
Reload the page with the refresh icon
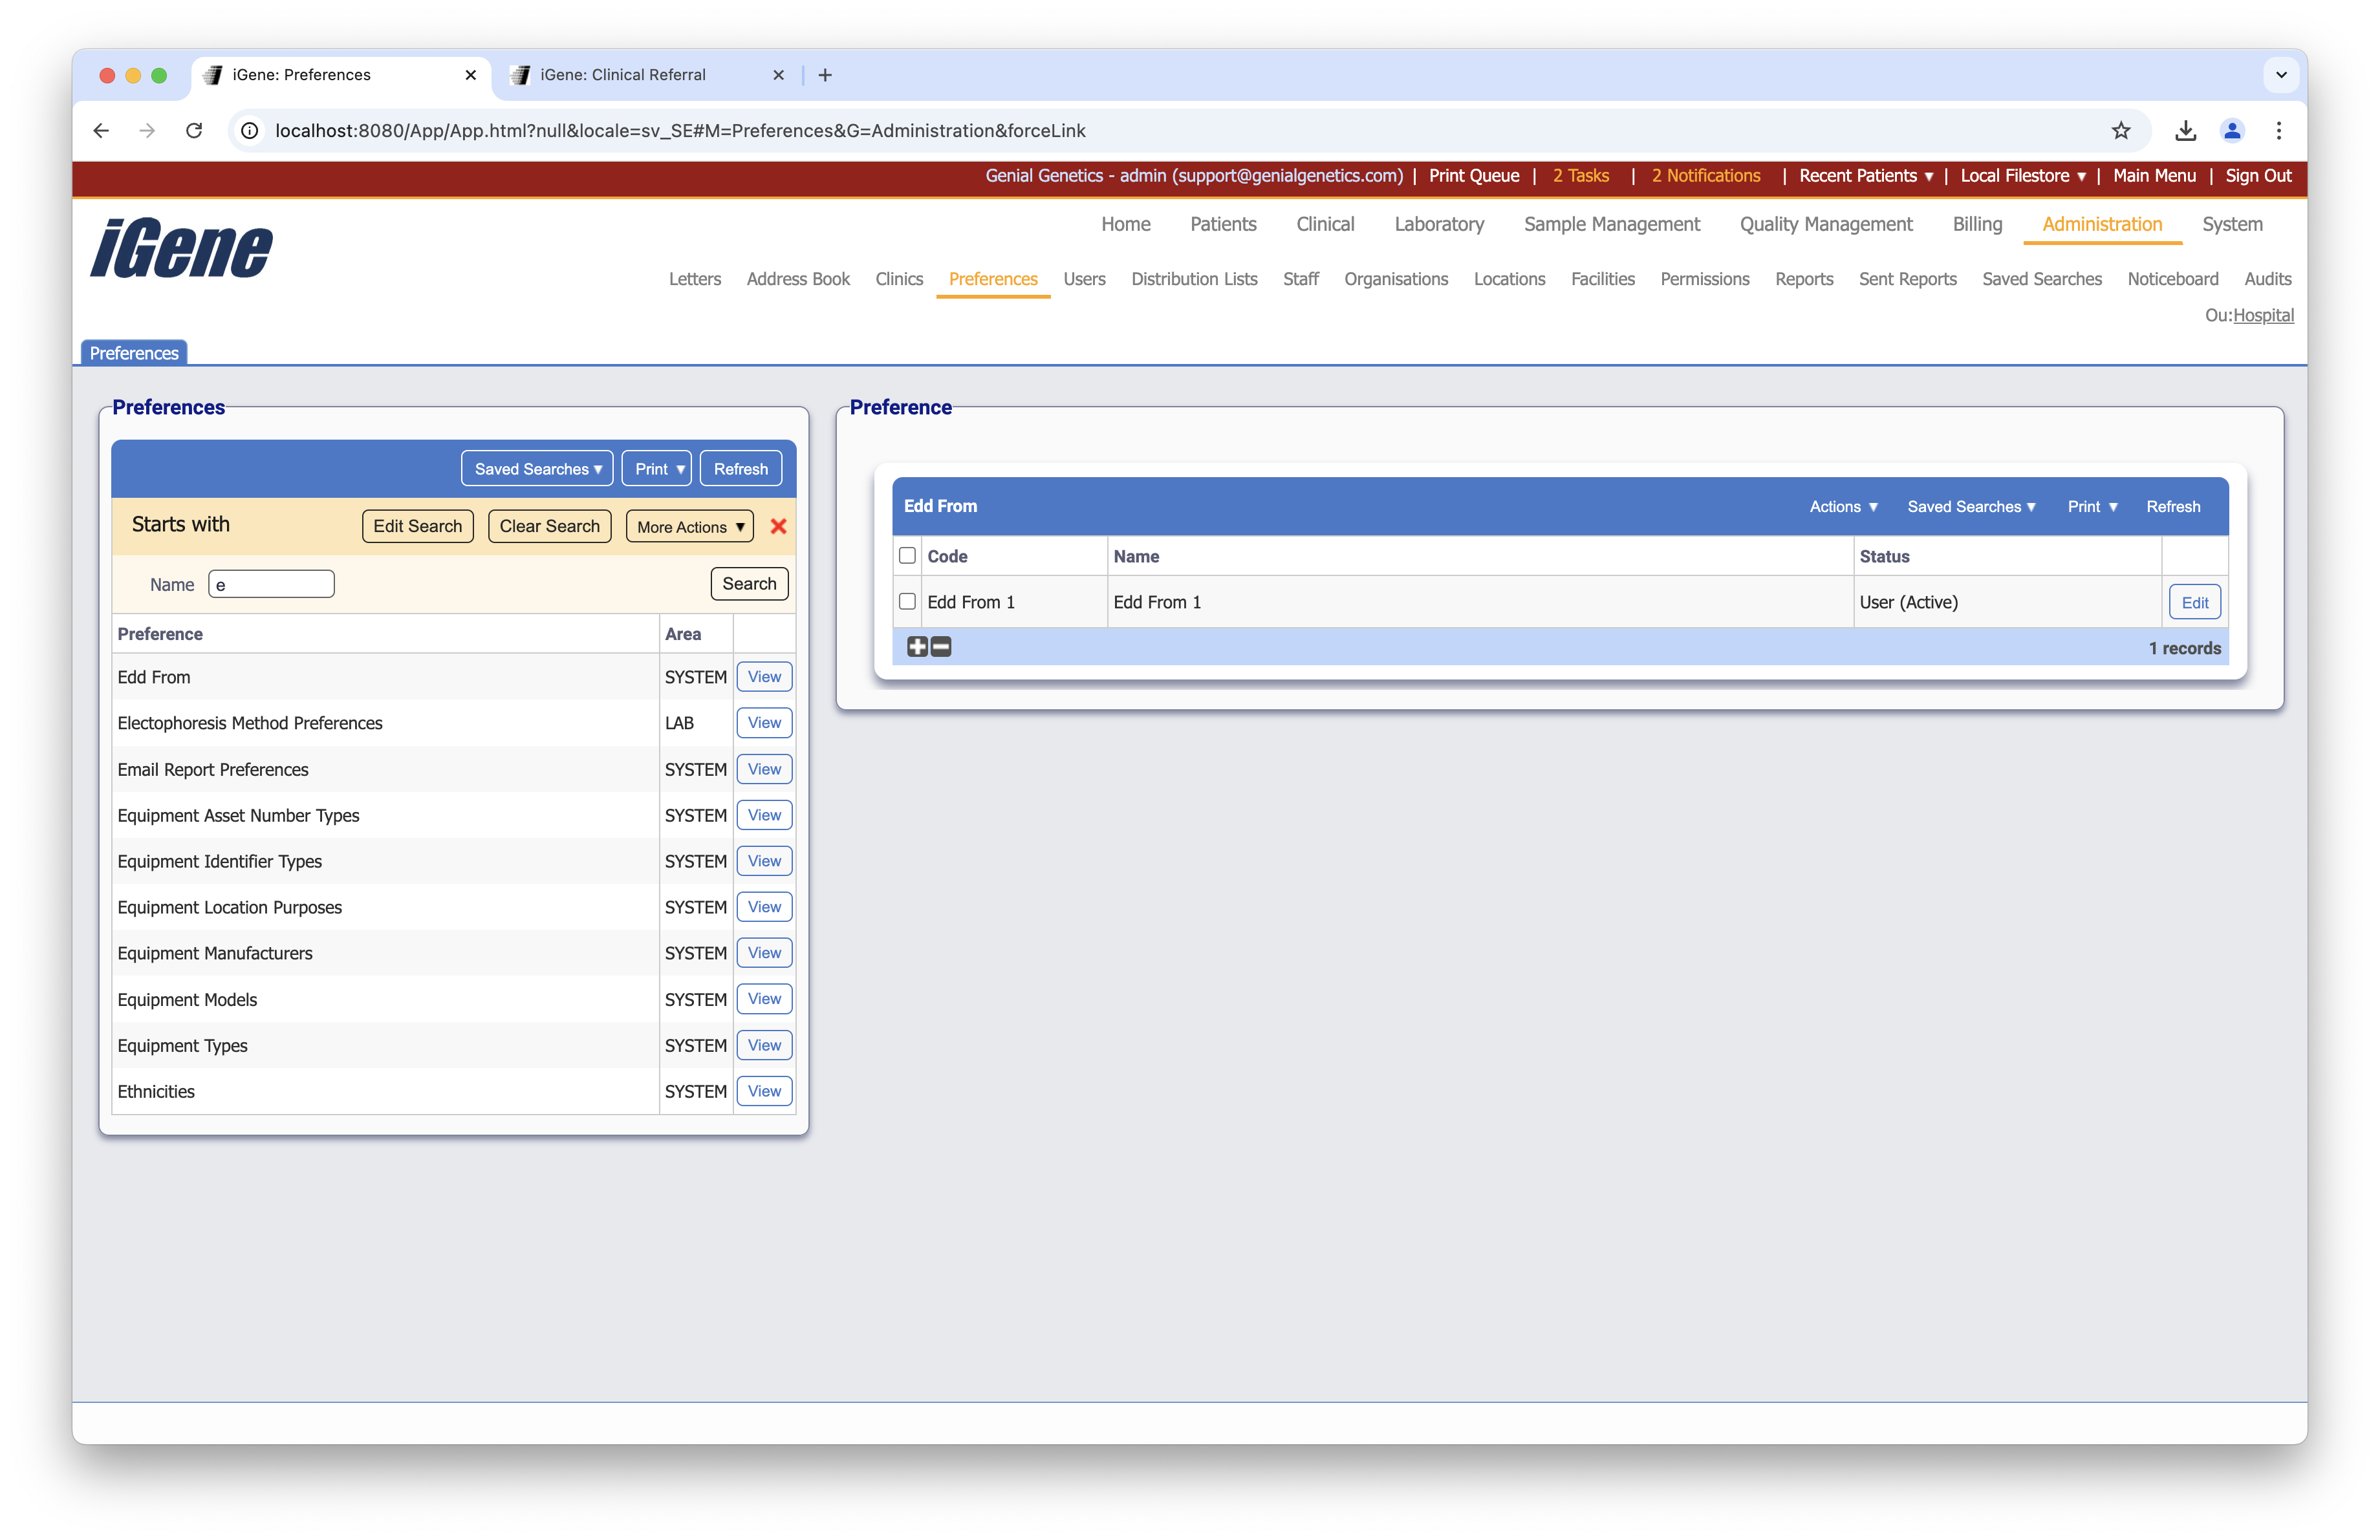194,130
